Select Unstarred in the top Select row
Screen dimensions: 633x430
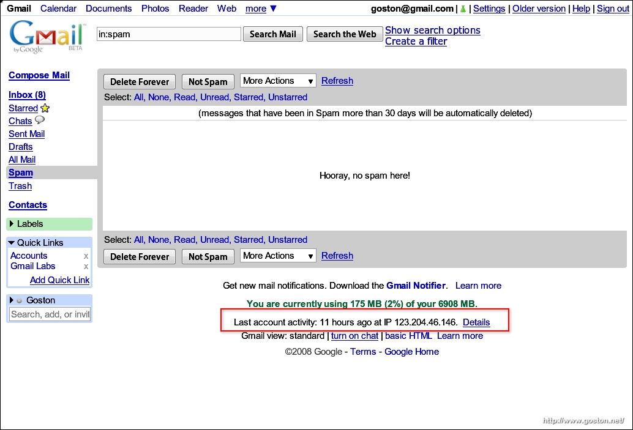288,97
